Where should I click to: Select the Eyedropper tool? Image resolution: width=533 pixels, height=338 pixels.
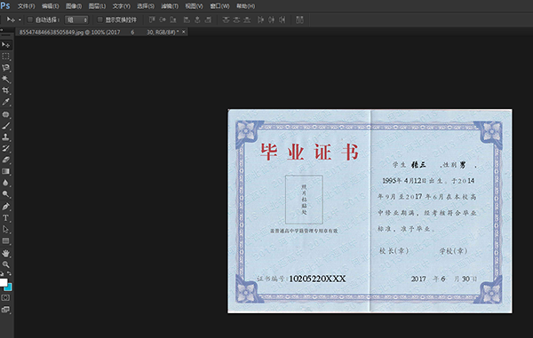click(x=6, y=102)
